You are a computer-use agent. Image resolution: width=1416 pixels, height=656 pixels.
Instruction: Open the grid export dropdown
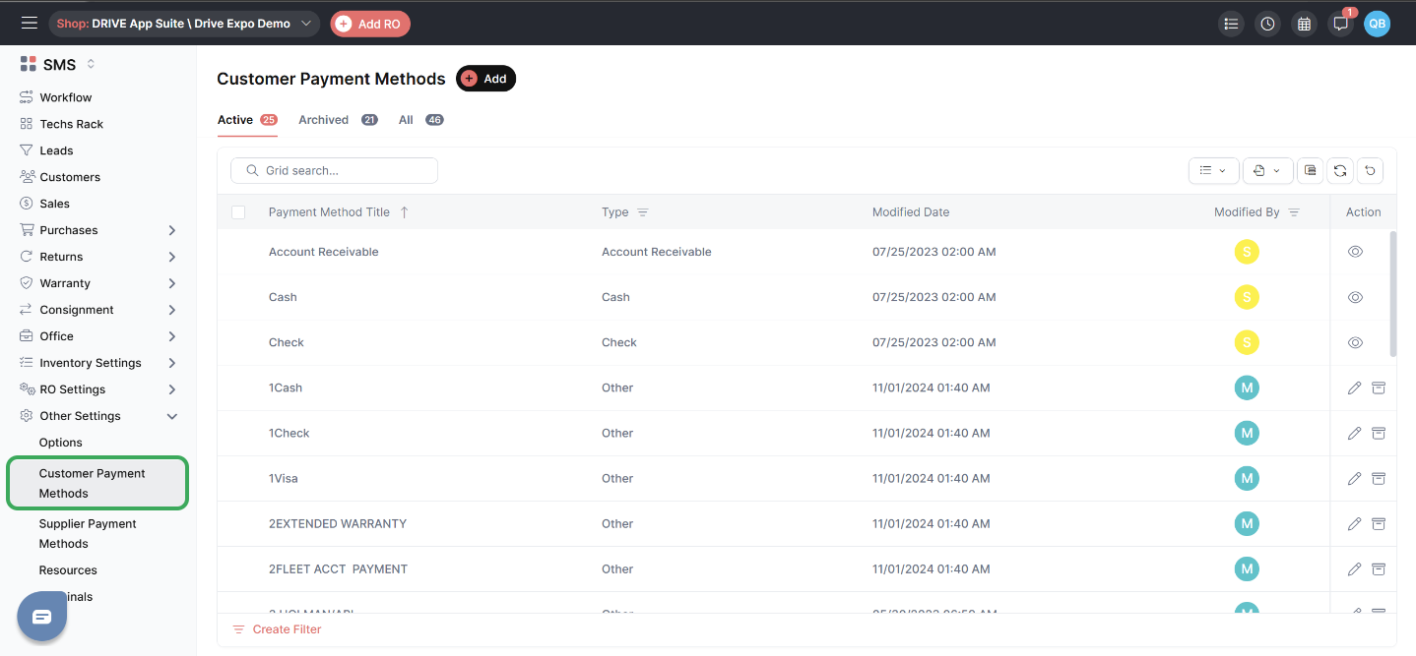pos(1267,170)
